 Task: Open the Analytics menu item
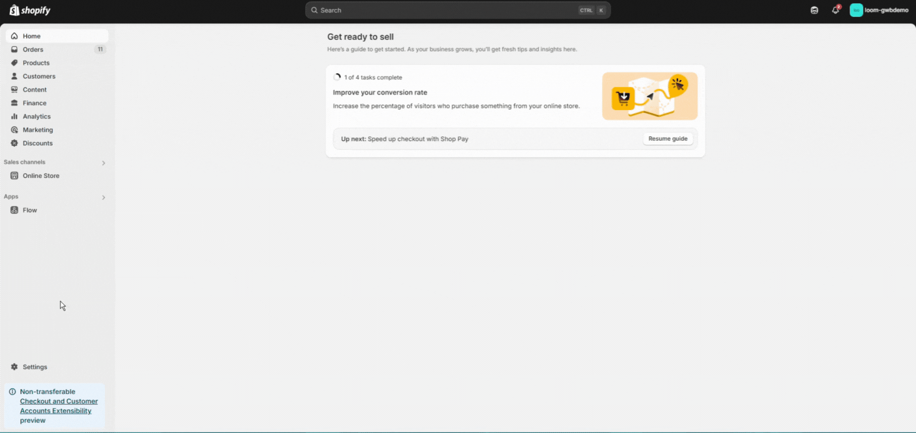57,116
